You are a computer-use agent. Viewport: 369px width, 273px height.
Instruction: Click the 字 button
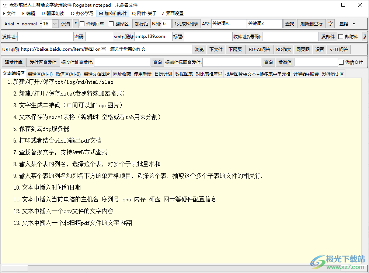tap(331, 24)
